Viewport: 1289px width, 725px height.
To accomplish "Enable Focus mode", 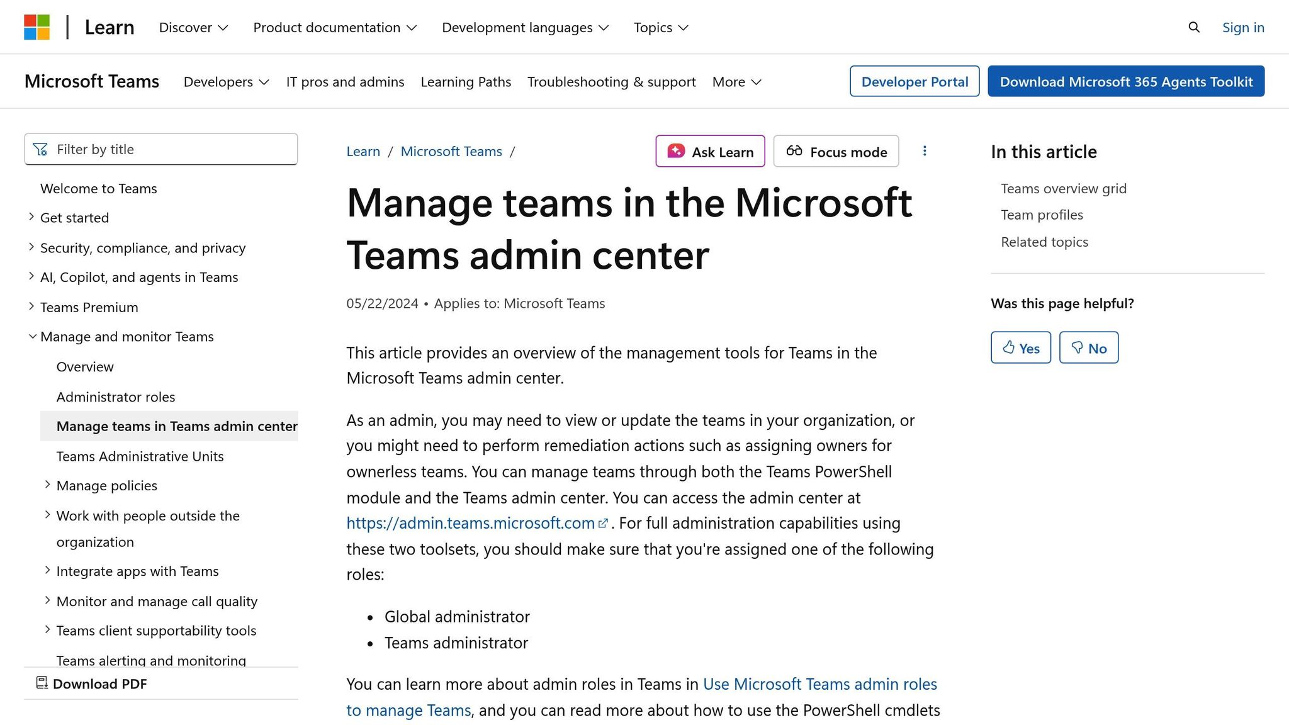I will 836,151.
